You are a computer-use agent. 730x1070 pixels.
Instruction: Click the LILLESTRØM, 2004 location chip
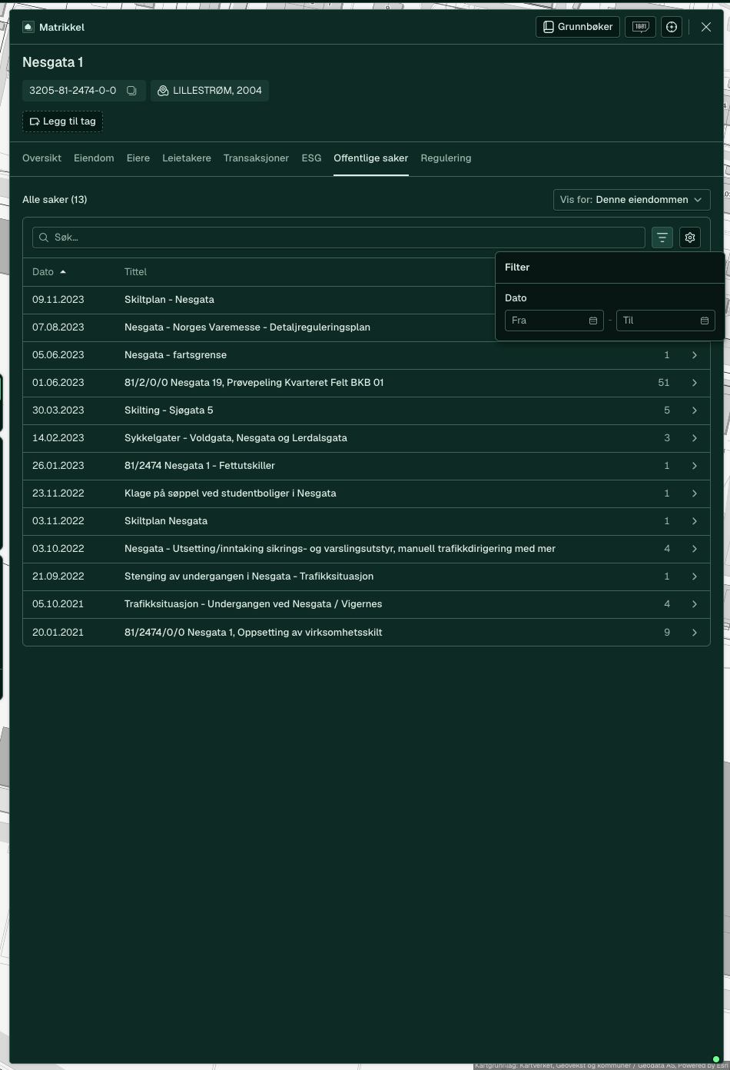pos(210,91)
